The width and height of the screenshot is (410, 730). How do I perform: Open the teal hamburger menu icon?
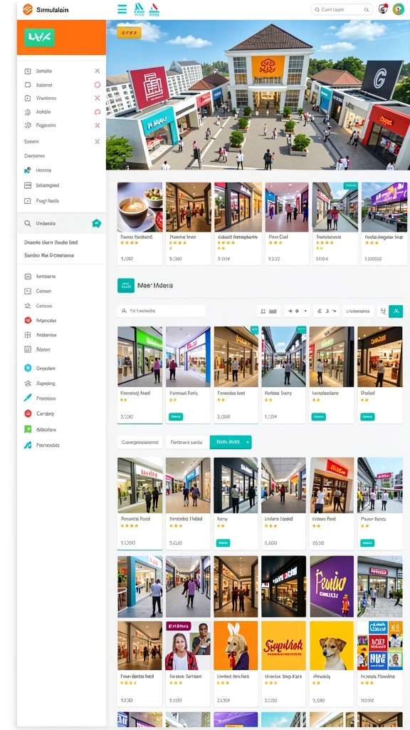[122, 9]
